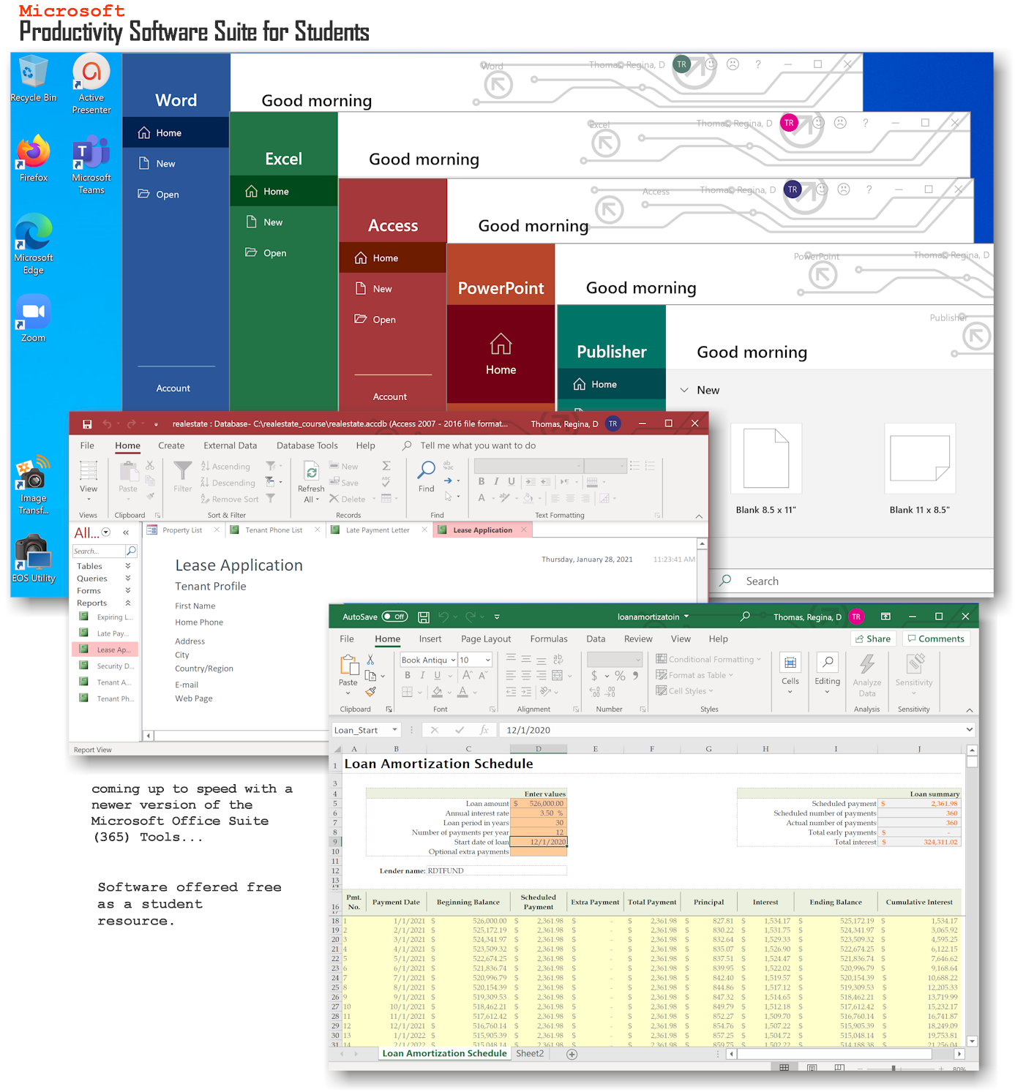Click the Totals sigma icon in Access Records
The image size is (1015, 1092).
tap(386, 466)
